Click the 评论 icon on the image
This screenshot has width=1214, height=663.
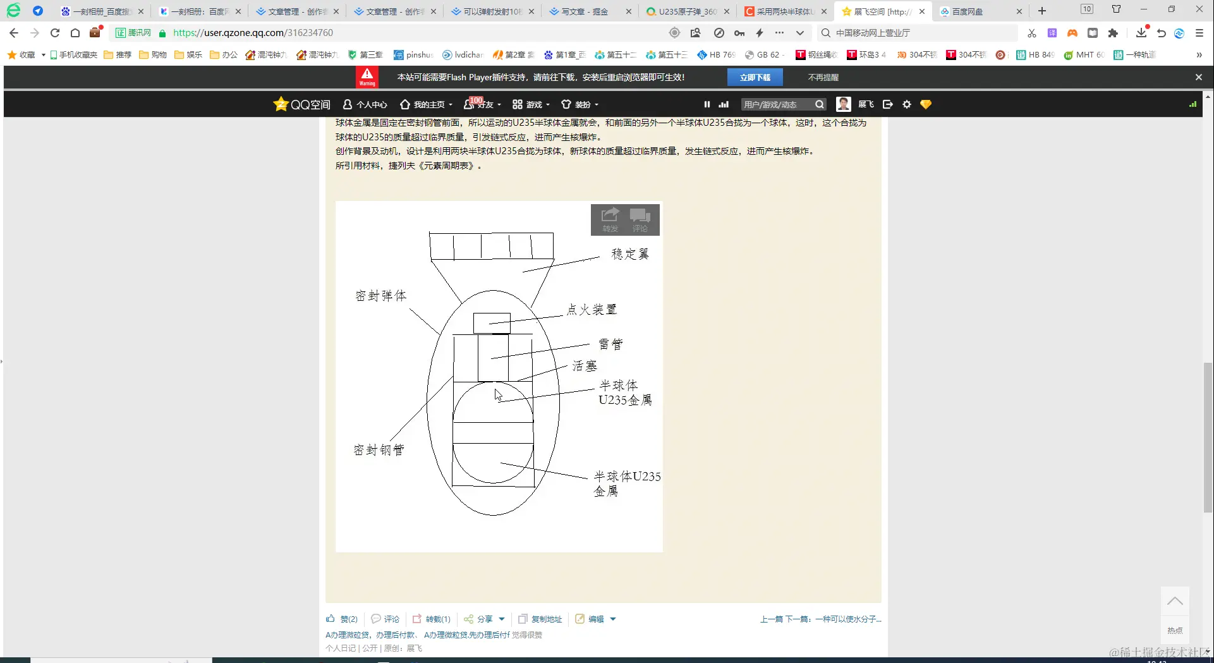640,219
